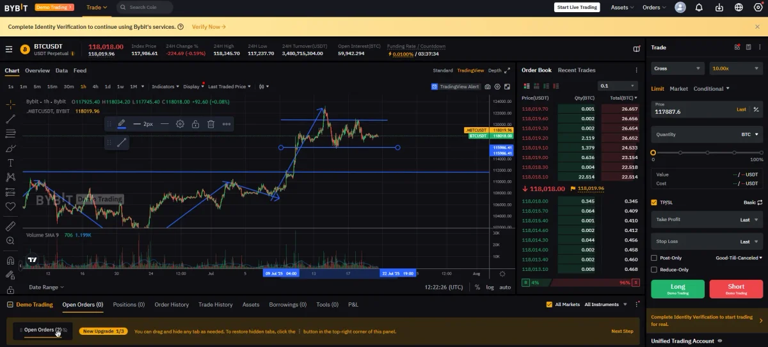The height and width of the screenshot is (347, 768).
Task: Click the Search Coin field
Action: coord(145,8)
